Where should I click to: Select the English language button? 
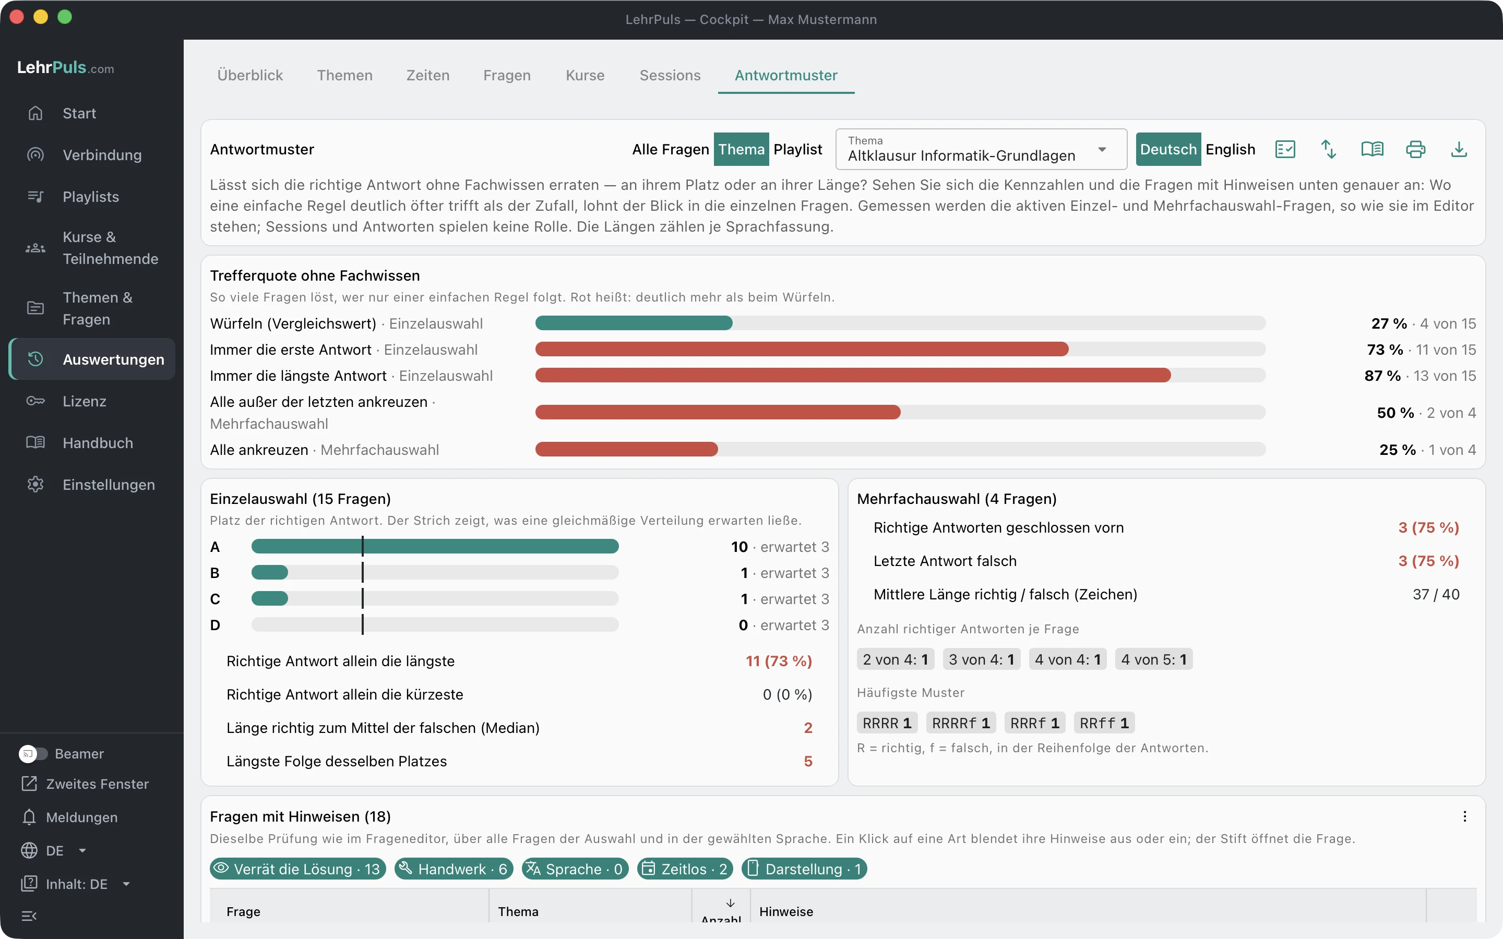[x=1230, y=149]
